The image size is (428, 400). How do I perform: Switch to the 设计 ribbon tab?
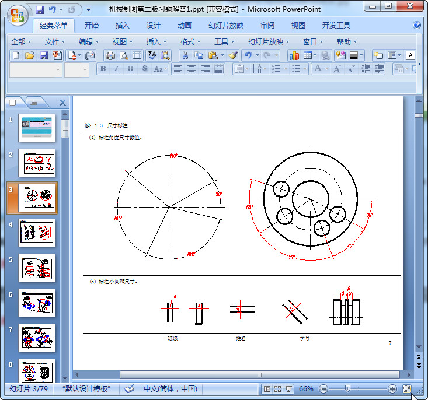tap(154, 26)
